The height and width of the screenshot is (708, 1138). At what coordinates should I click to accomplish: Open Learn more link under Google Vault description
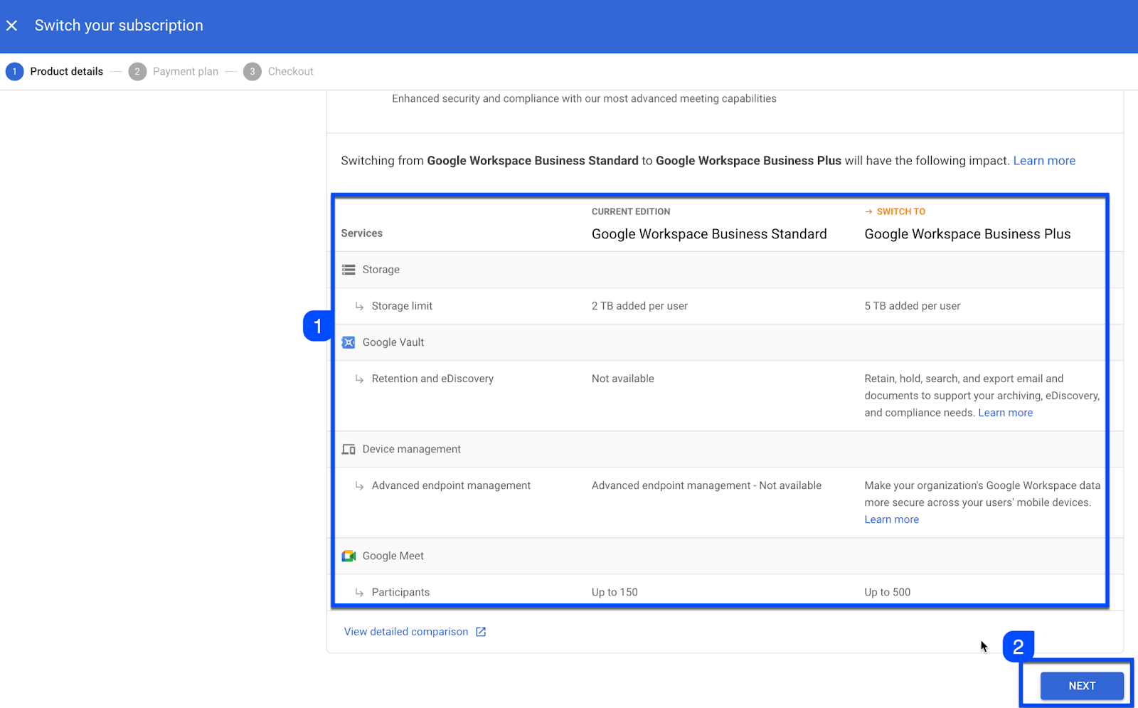tap(1005, 413)
